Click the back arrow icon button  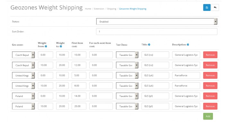[x=215, y=7]
